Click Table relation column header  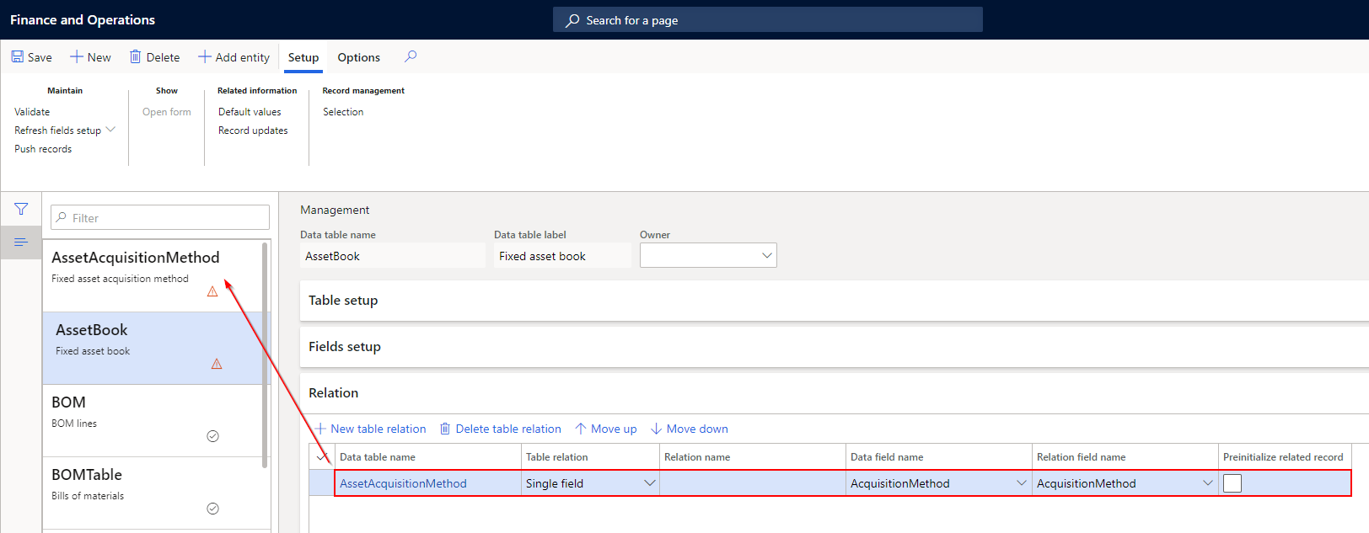click(557, 457)
